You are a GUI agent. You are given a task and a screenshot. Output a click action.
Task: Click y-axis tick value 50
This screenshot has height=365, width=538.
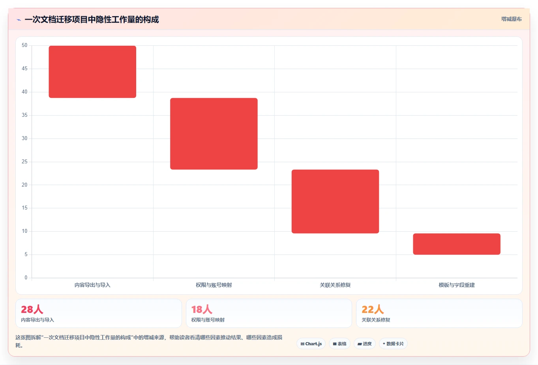(24, 45)
